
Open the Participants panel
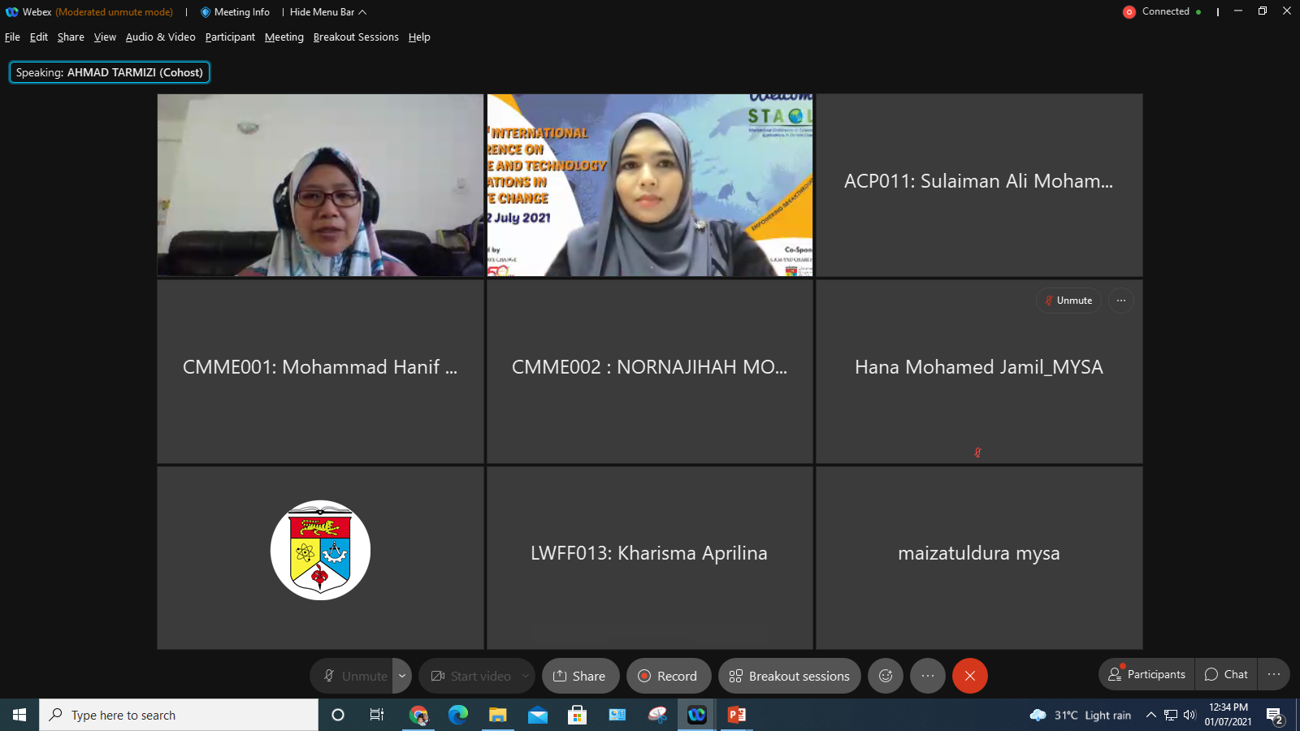(1147, 674)
